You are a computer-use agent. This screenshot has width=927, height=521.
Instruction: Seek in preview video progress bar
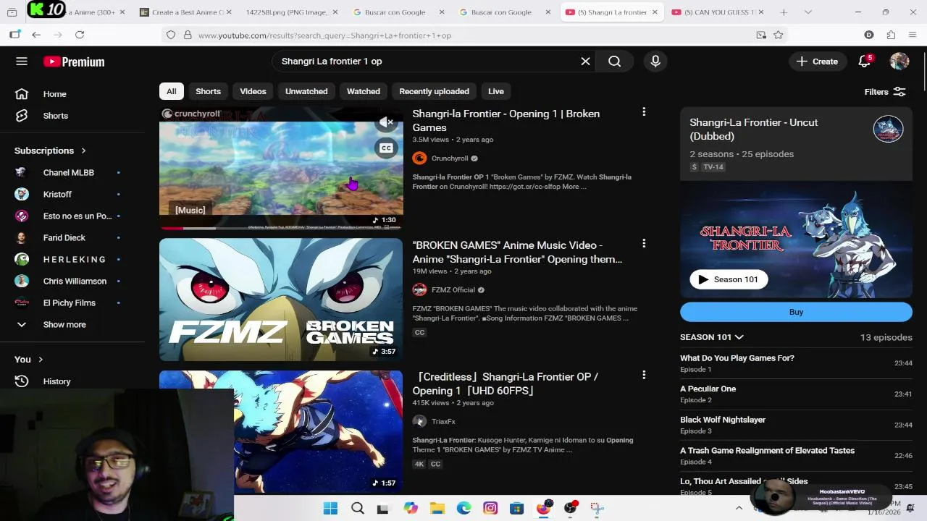point(281,228)
